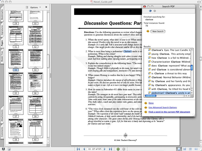Viewport: 202px width, 151px height.
Task: Click the blue back arrow in Search PDF
Action: pos(150,11)
